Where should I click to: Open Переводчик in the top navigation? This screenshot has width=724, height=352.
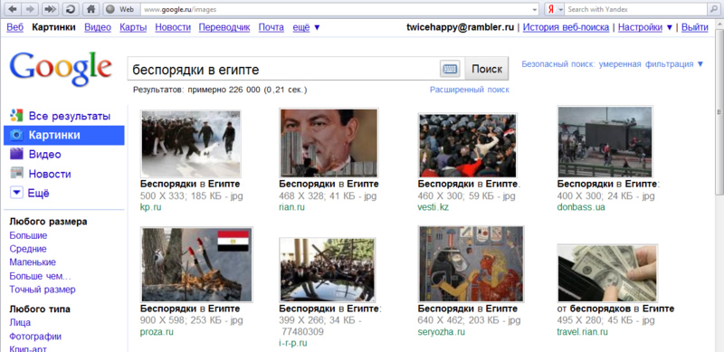pos(224,27)
